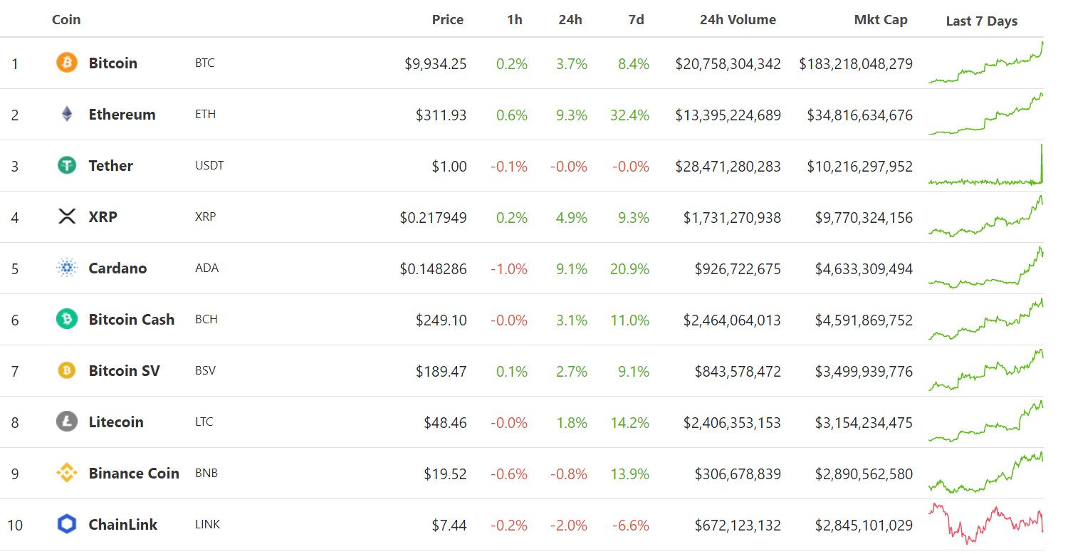Image resolution: width=1068 pixels, height=554 pixels.
Task: Click the Bitcoin Cash green icon
Action: click(66, 319)
